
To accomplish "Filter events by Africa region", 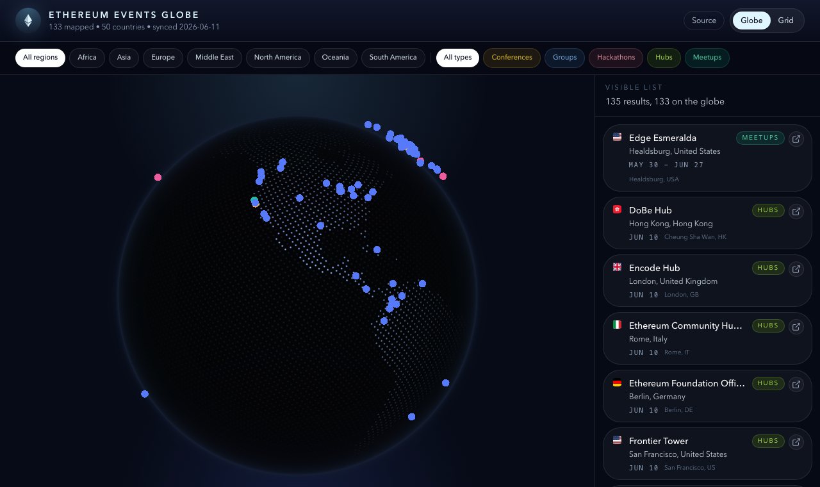I will 87,58.
